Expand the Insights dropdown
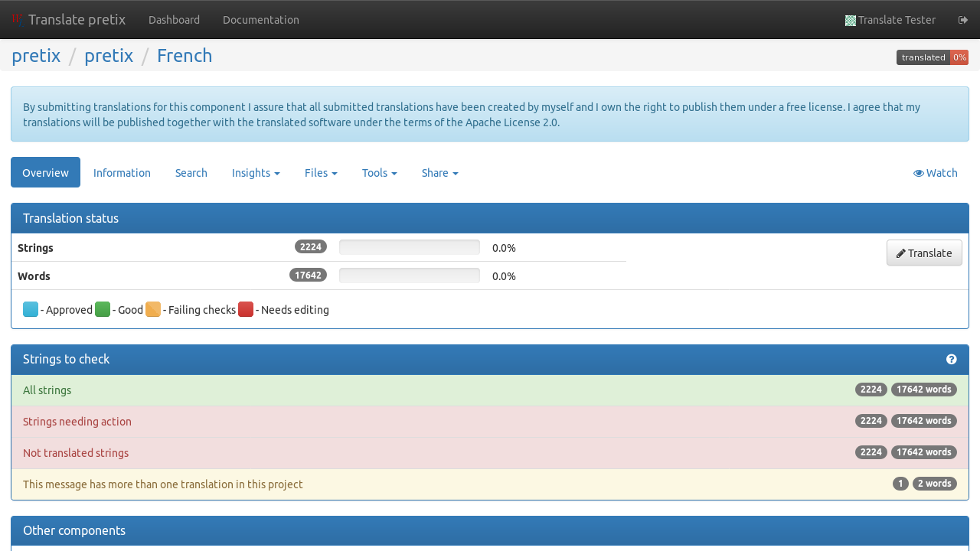The height and width of the screenshot is (551, 980). (256, 173)
